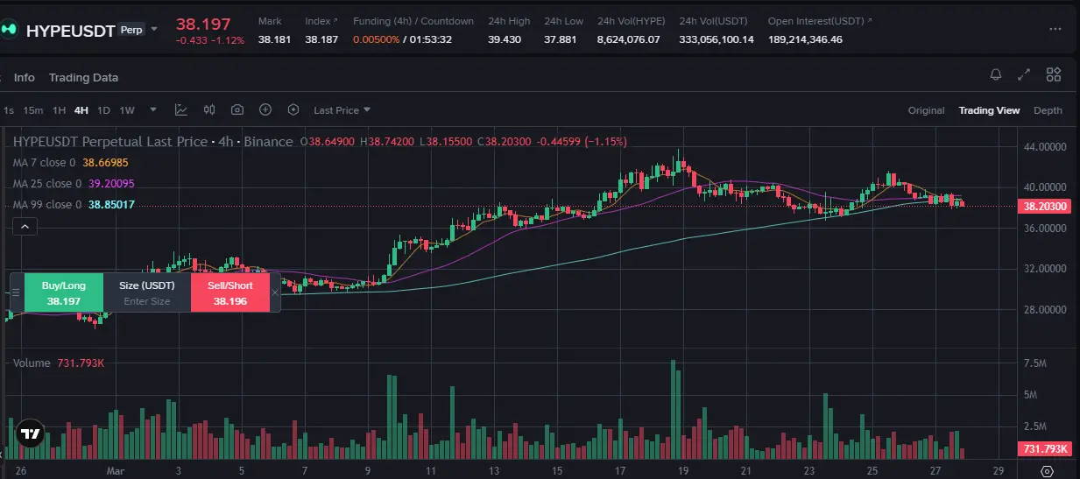Click the MA 99 close indicator legend
The width and height of the screenshot is (1080, 479).
tap(74, 205)
